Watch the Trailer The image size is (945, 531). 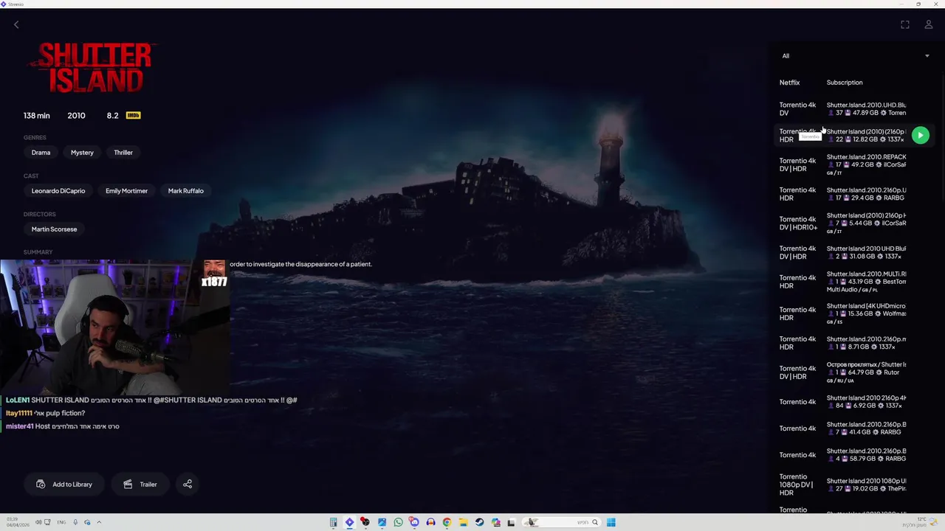click(140, 485)
